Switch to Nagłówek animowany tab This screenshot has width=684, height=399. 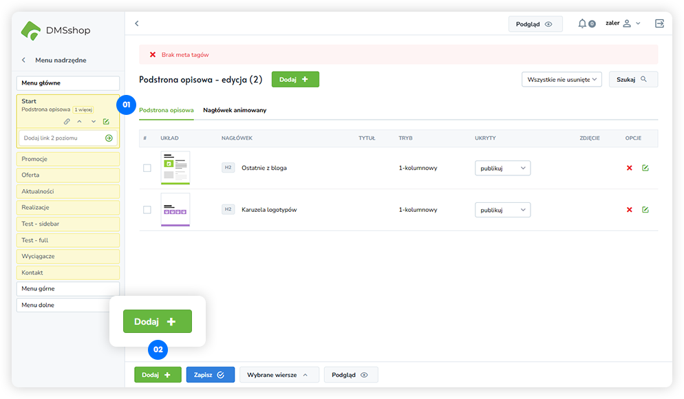[x=235, y=110]
